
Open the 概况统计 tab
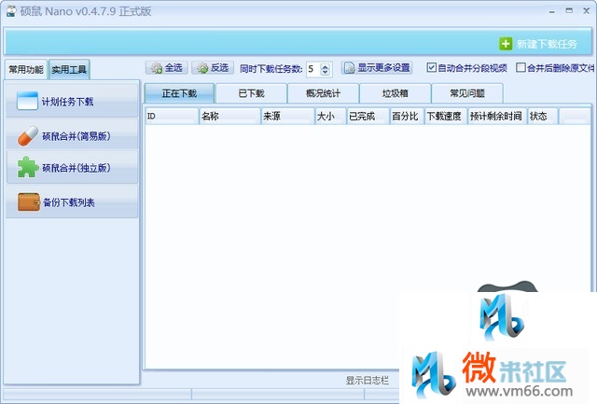[323, 93]
